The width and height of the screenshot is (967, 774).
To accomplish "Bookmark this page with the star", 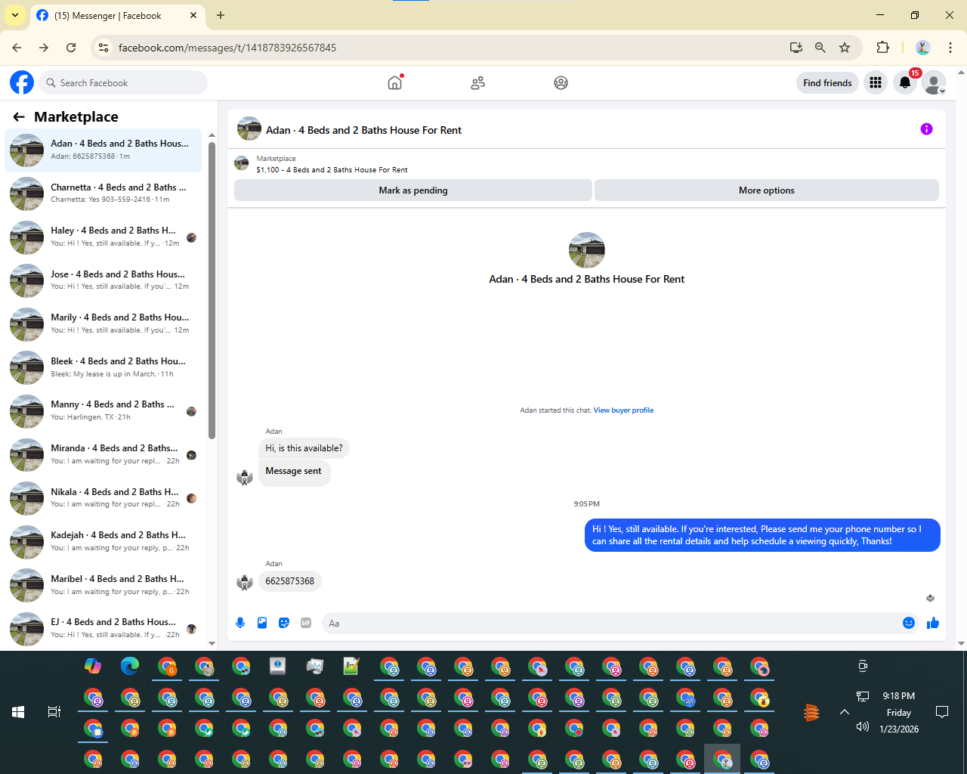I will 845,48.
